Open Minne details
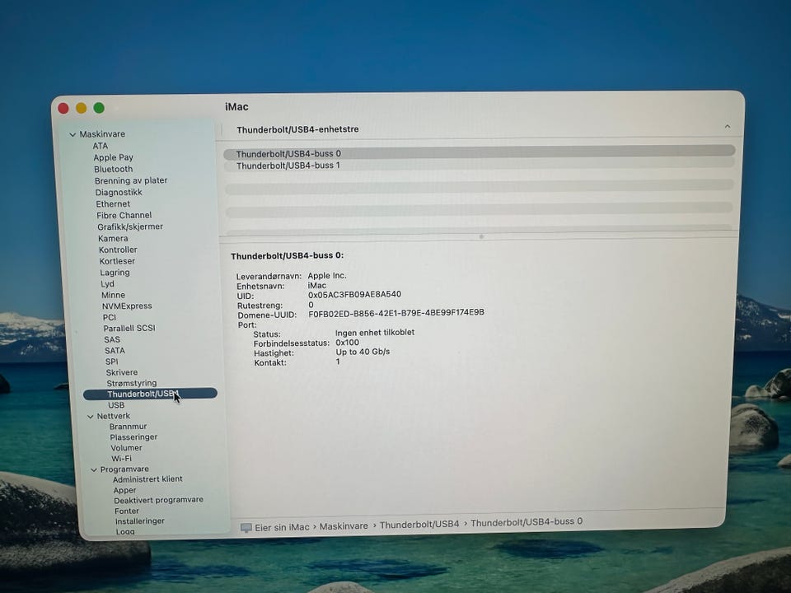 113,295
